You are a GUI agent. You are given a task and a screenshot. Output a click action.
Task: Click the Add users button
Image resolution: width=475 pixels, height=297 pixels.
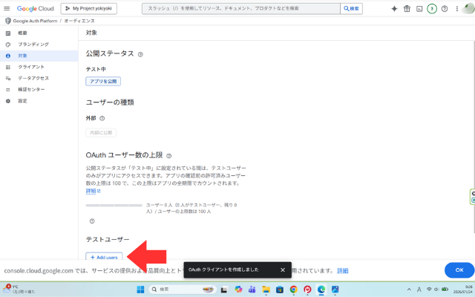tap(105, 256)
